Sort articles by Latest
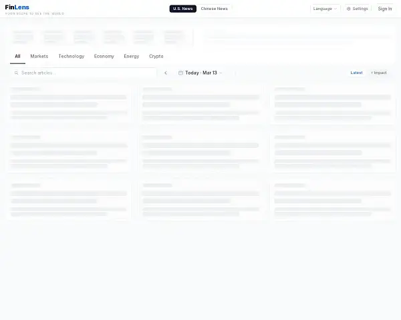 tap(356, 73)
